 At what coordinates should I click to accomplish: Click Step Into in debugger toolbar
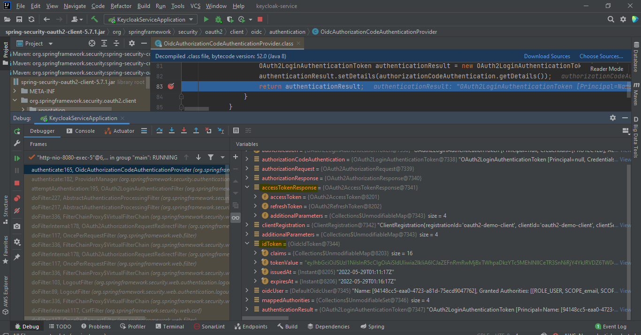click(x=172, y=131)
